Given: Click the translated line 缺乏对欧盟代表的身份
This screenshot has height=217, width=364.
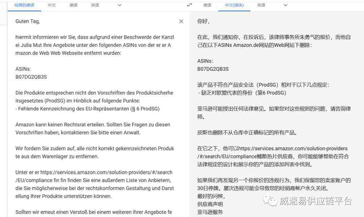Looking at the screenshot, I should (x=226, y=93).
